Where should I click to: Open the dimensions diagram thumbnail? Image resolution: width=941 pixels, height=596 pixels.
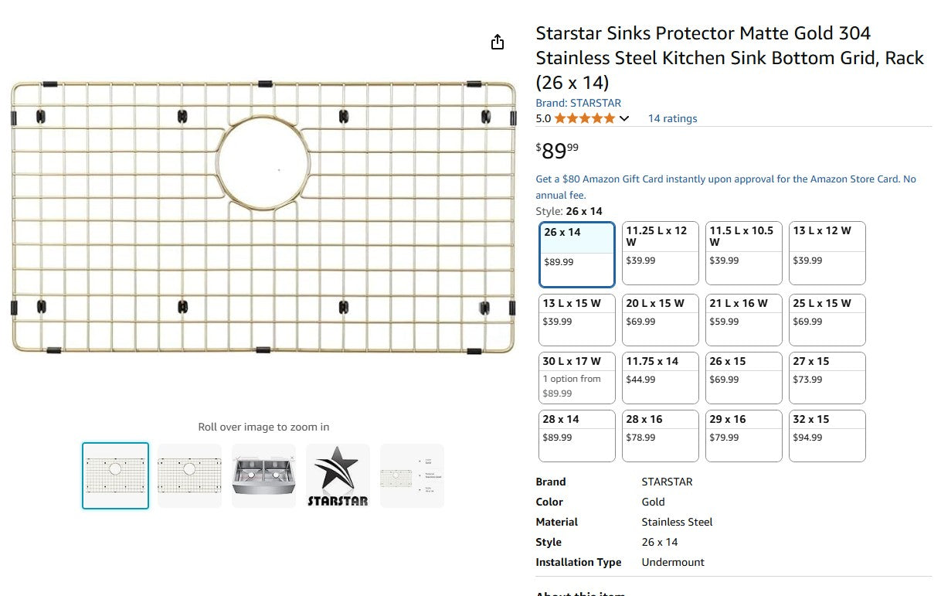coord(412,475)
